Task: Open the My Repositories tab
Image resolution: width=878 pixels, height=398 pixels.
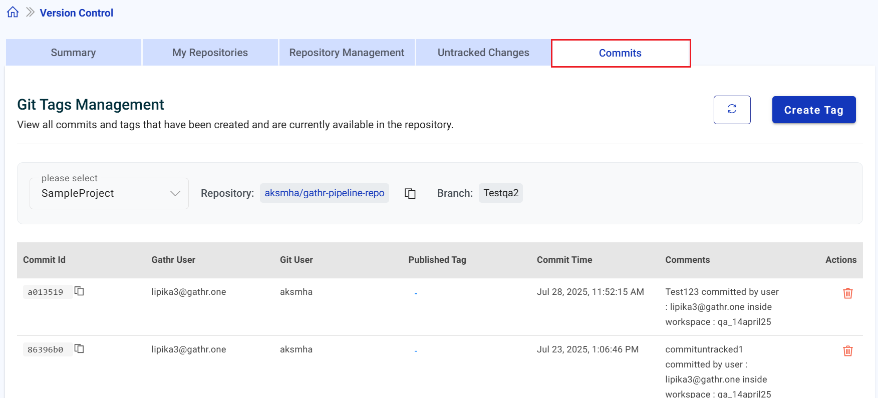Action: [210, 53]
